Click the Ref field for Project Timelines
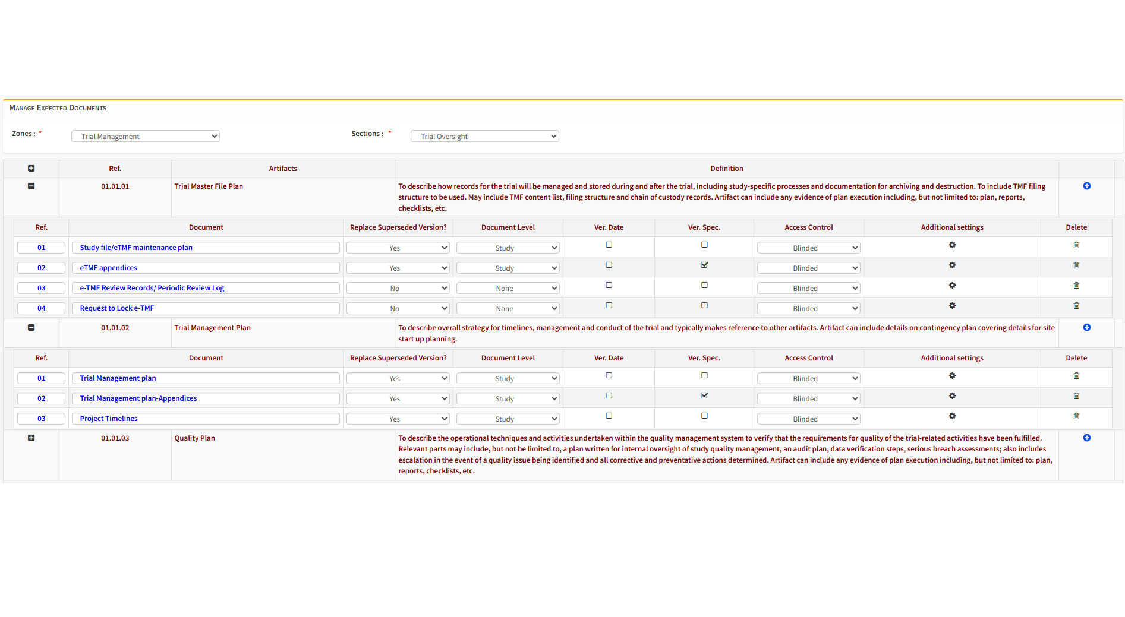This screenshot has width=1125, height=617. pyautogui.click(x=41, y=418)
